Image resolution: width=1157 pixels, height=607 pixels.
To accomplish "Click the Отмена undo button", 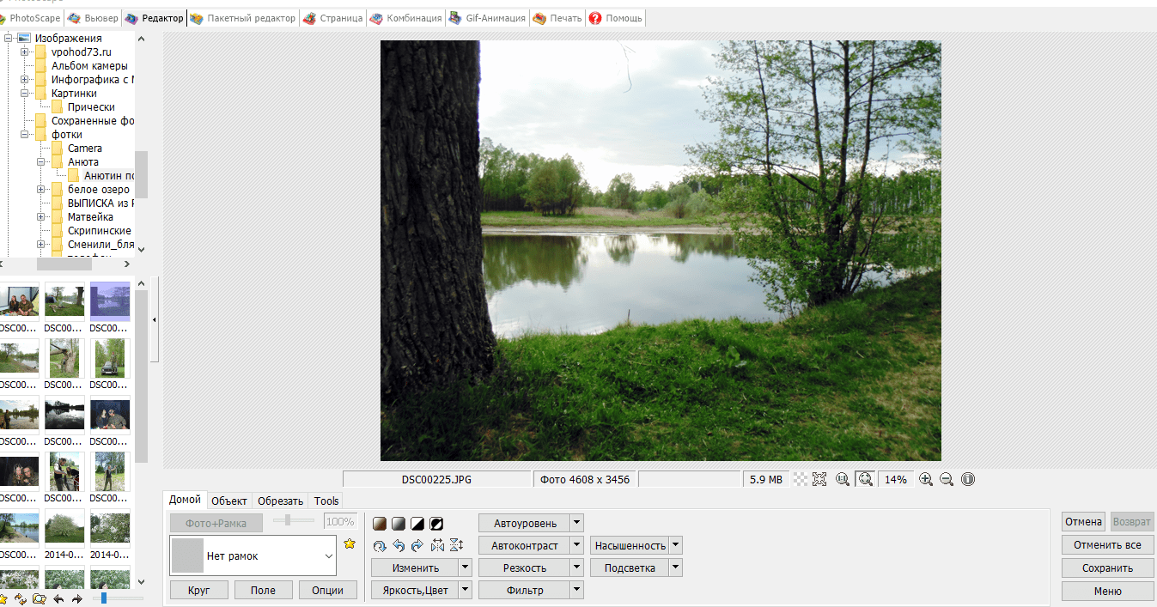I will [1083, 522].
